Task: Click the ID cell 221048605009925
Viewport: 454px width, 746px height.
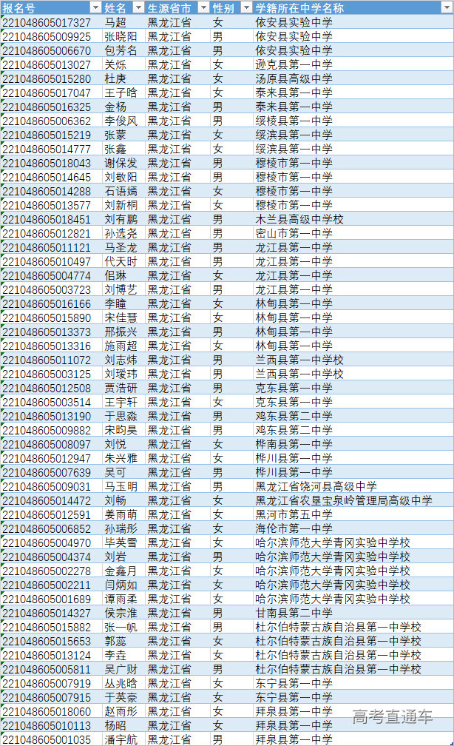Action: 47,36
